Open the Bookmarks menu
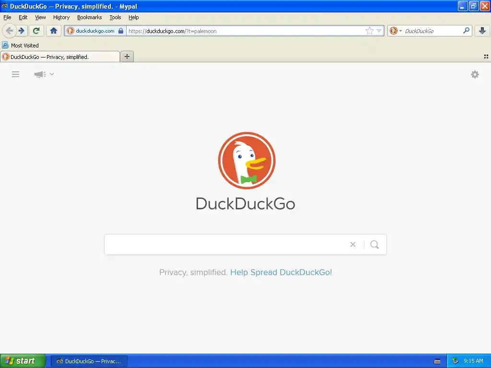This screenshot has height=368, width=491. (90, 17)
